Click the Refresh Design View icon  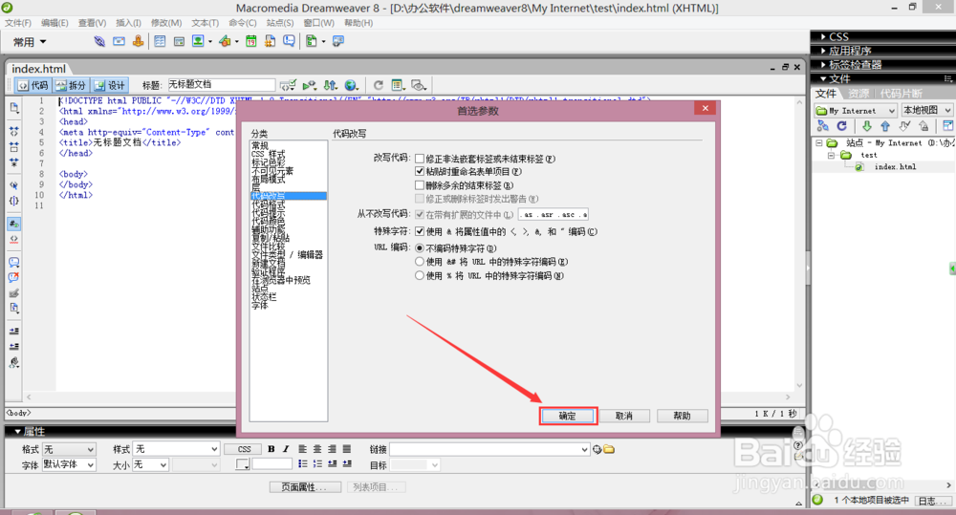378,85
